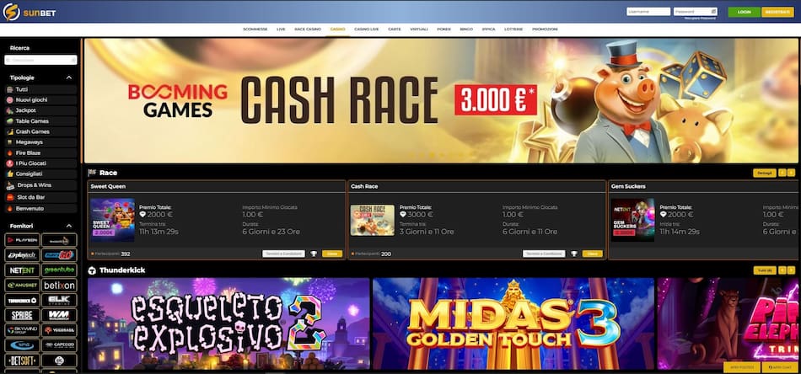This screenshot has height=374, width=801.
Task: Open Esqueleto Explosivo 2 game
Action: [228, 323]
